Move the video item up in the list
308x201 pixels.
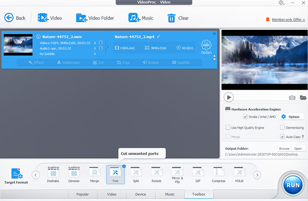(x=214, y=56)
